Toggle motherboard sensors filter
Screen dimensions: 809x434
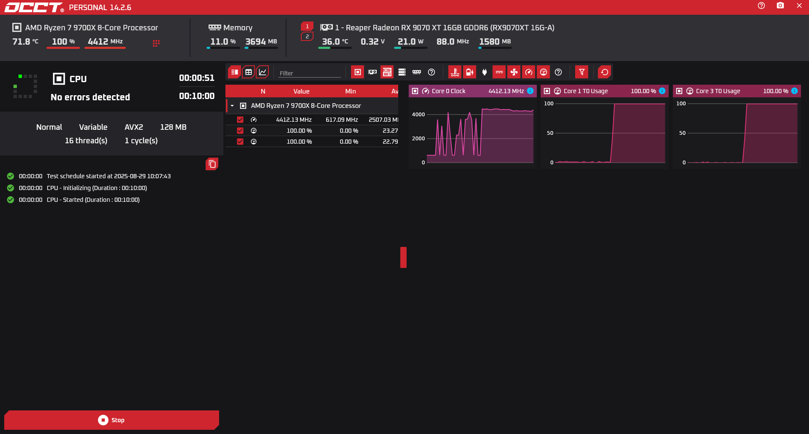click(x=387, y=72)
